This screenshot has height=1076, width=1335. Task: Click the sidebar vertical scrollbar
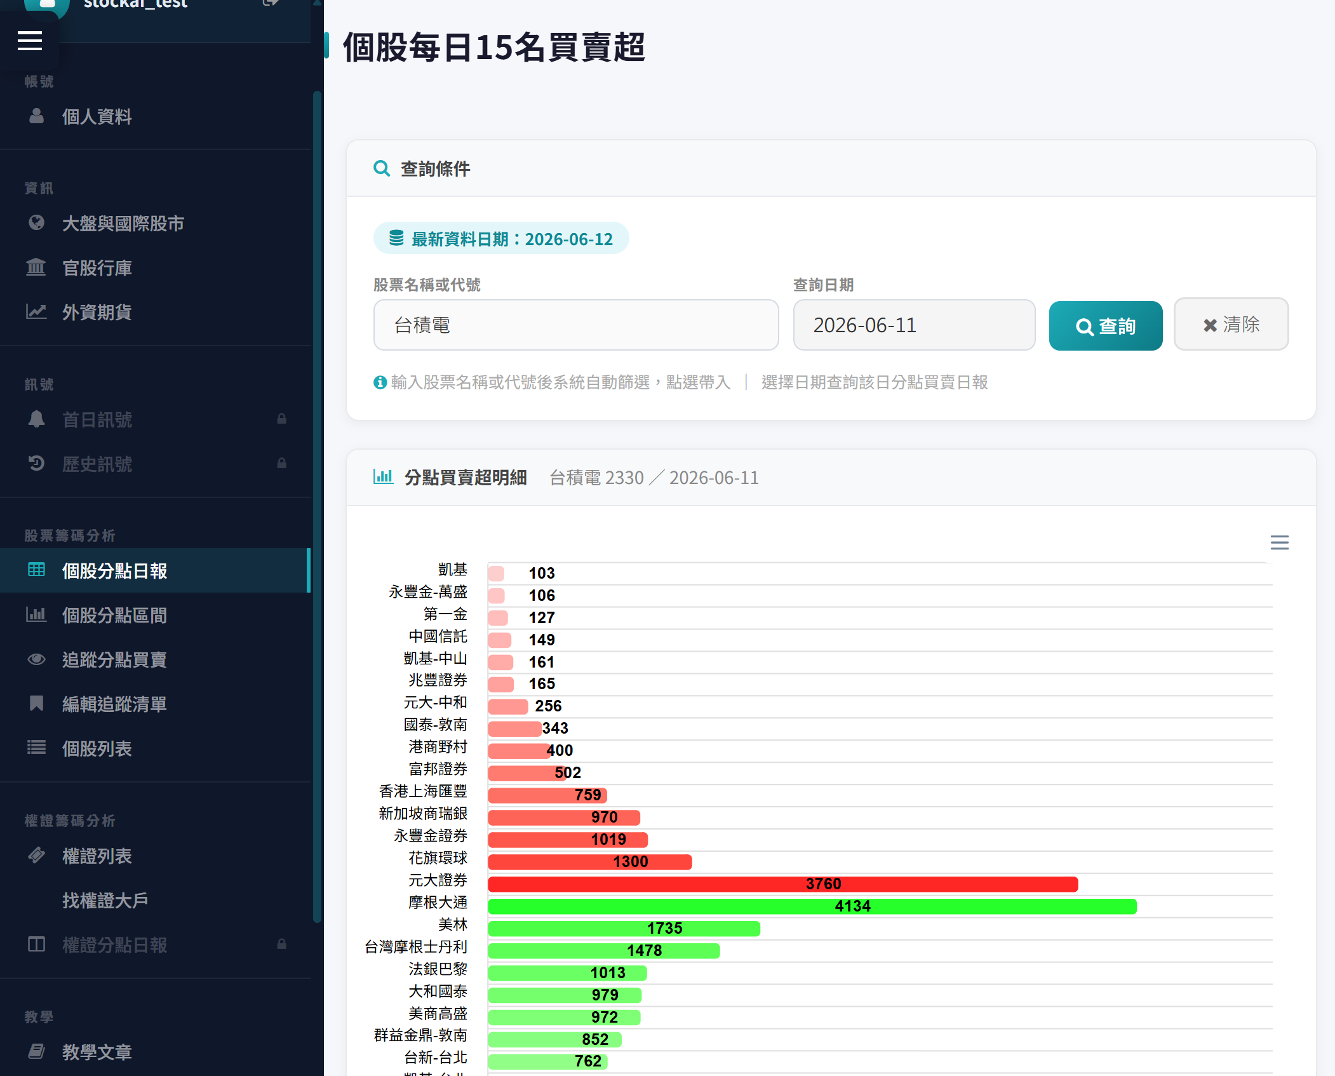[x=317, y=507]
